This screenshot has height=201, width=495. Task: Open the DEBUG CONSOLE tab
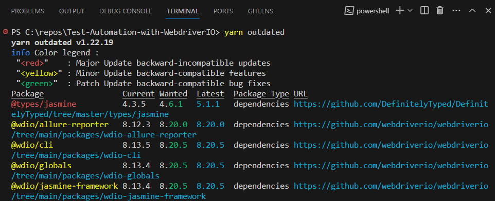[x=126, y=11]
